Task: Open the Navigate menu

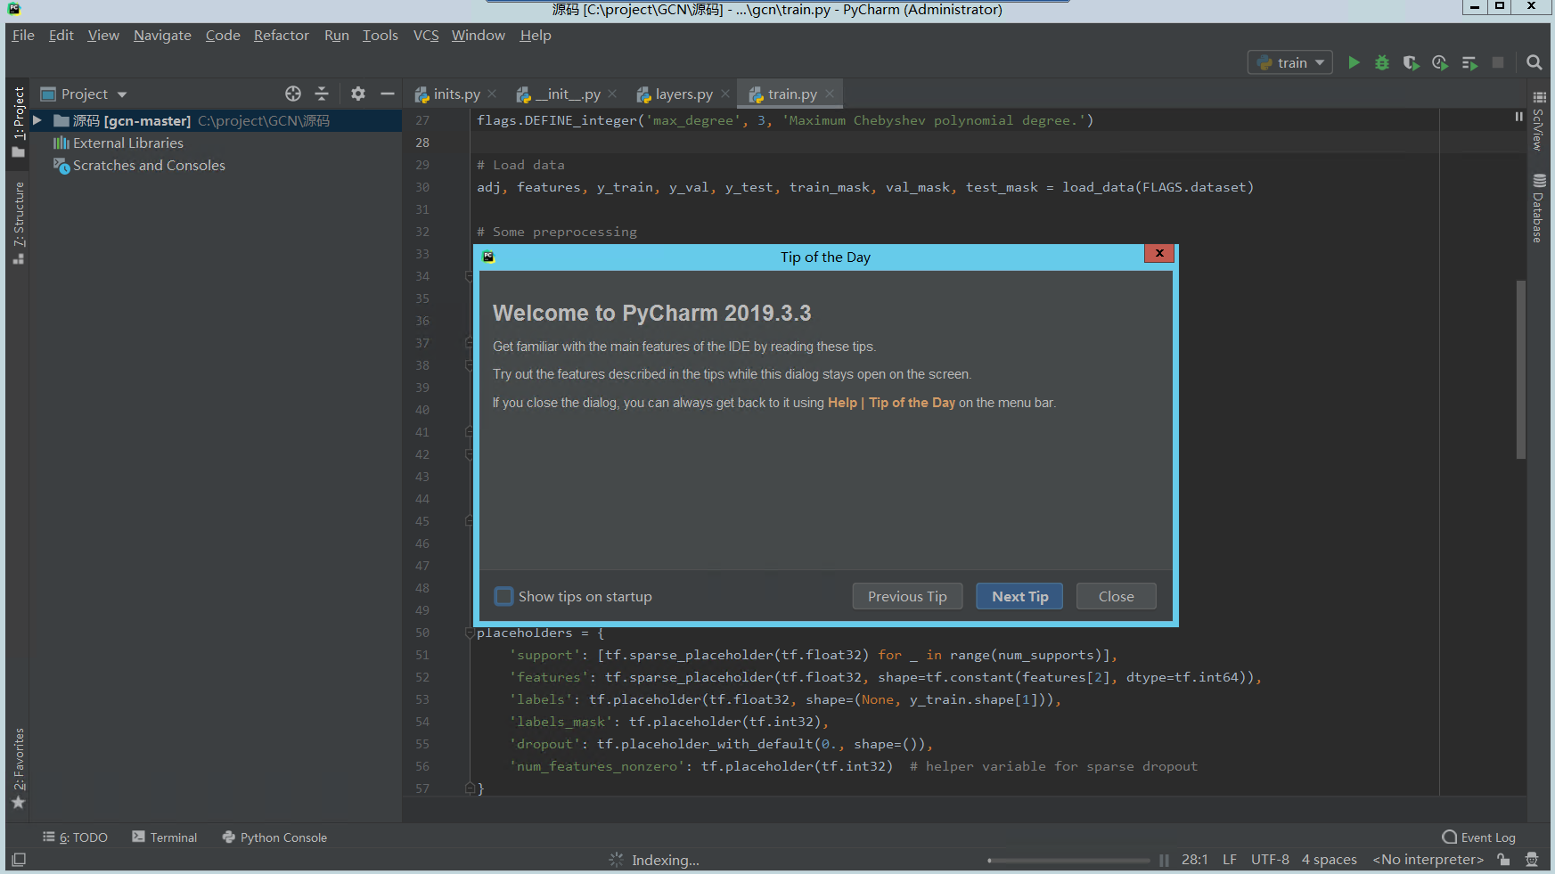Action: click(162, 36)
